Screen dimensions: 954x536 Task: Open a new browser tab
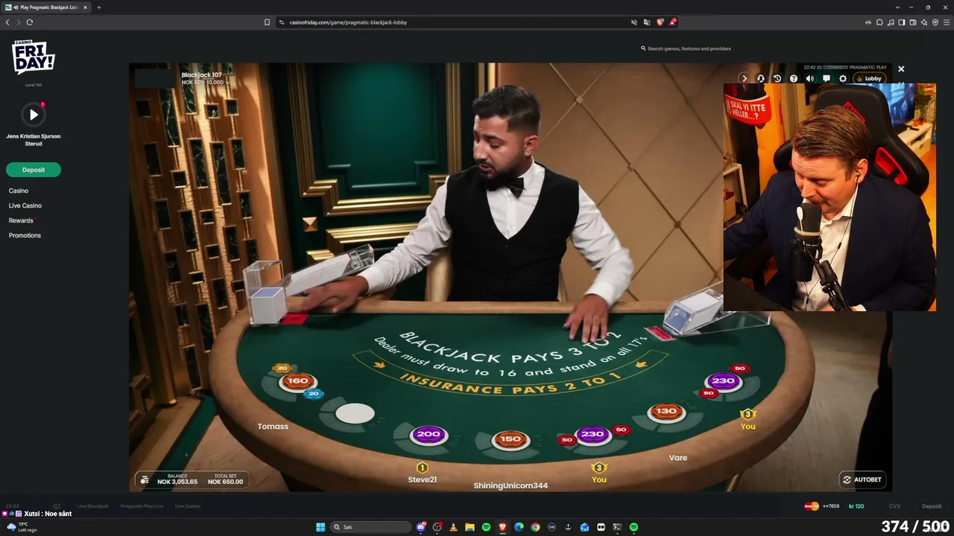tap(98, 7)
